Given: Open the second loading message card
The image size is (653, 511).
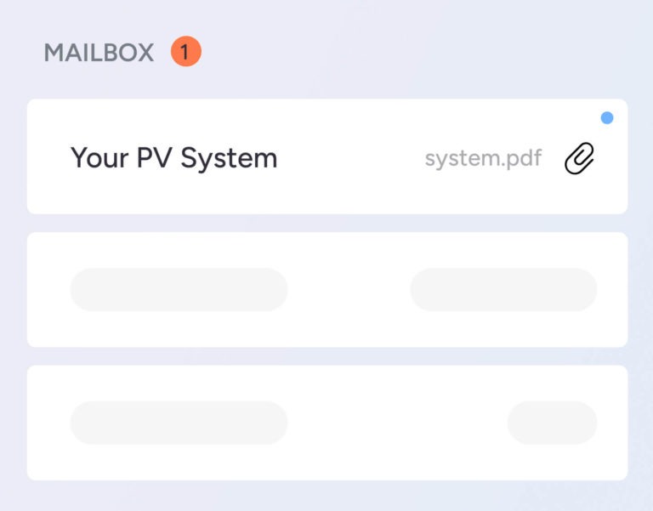Looking at the screenshot, I should pyautogui.click(x=349, y=290).
